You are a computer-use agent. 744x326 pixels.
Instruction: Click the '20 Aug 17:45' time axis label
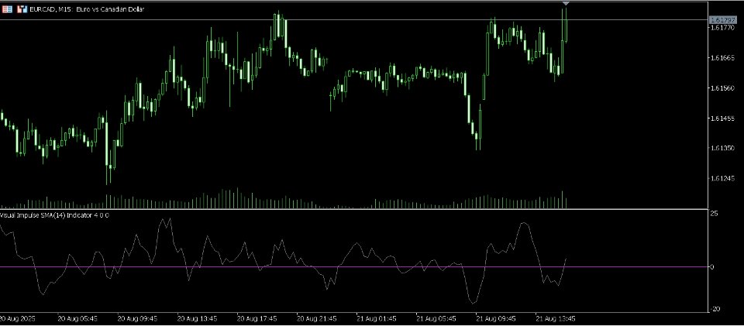tap(257, 318)
